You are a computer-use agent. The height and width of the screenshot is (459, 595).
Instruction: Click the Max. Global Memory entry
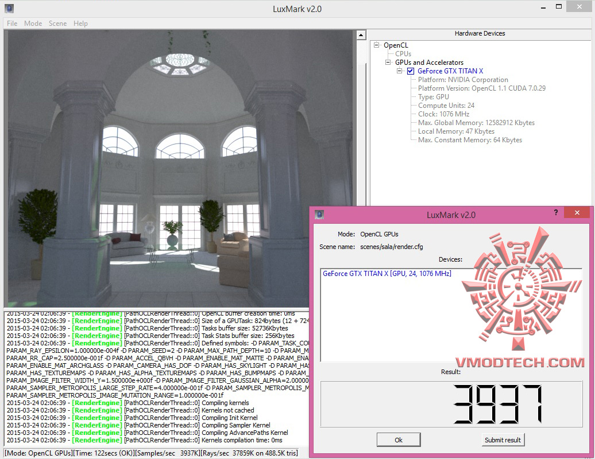pos(476,123)
